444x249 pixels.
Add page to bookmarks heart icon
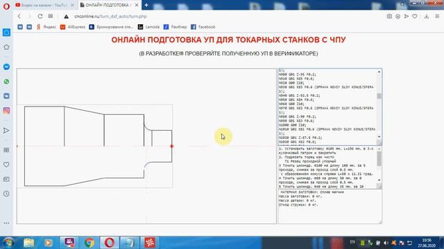(415, 17)
